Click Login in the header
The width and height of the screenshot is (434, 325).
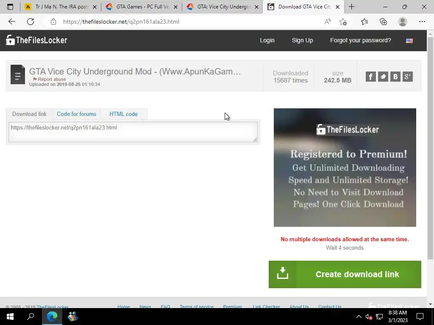(x=267, y=40)
